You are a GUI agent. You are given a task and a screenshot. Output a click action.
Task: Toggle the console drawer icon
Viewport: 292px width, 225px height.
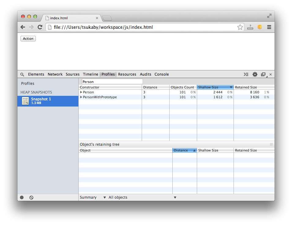tap(246, 74)
